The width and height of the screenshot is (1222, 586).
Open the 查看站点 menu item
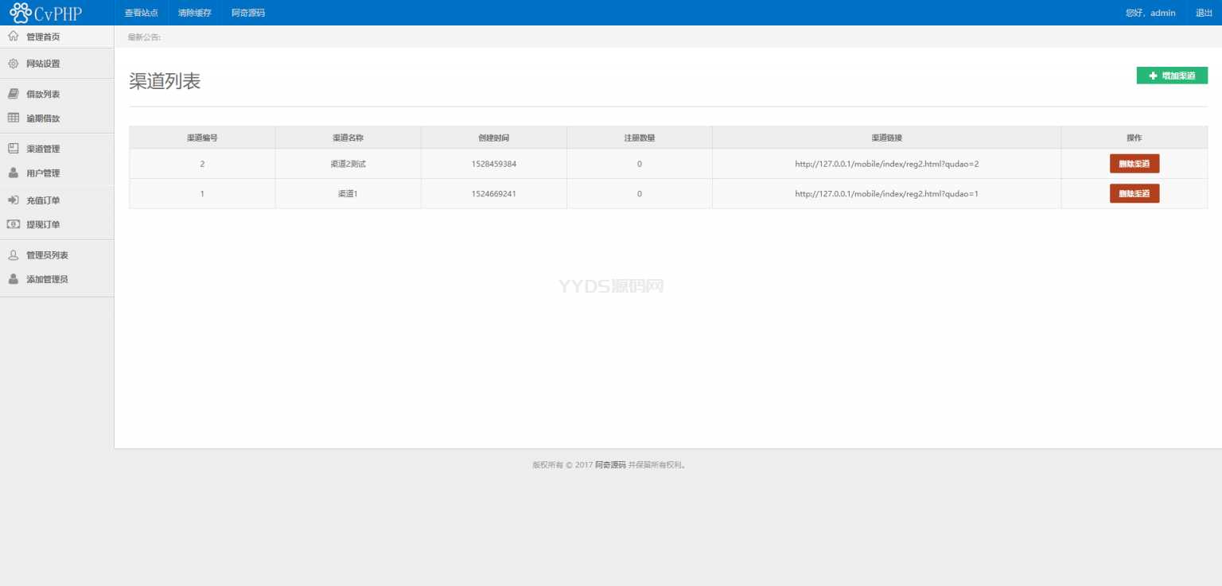(x=141, y=12)
